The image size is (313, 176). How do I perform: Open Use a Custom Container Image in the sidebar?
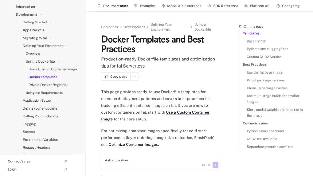click(53, 69)
